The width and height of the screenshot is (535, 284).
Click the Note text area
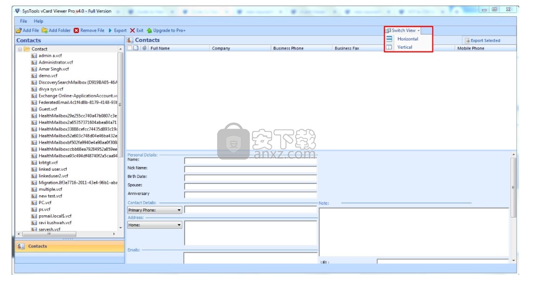[414, 232]
